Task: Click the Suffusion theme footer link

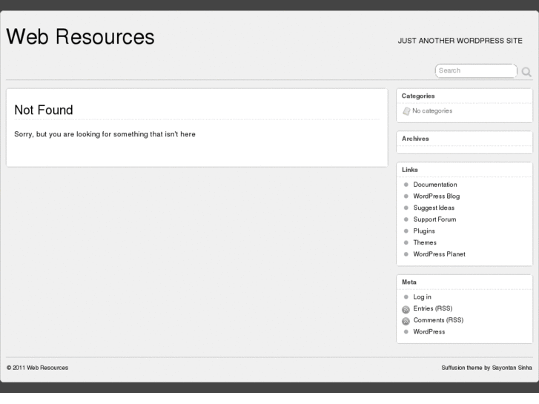Action: (460, 367)
